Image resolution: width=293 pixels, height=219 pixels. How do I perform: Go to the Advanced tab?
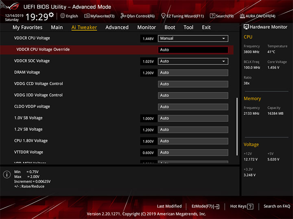117,28
